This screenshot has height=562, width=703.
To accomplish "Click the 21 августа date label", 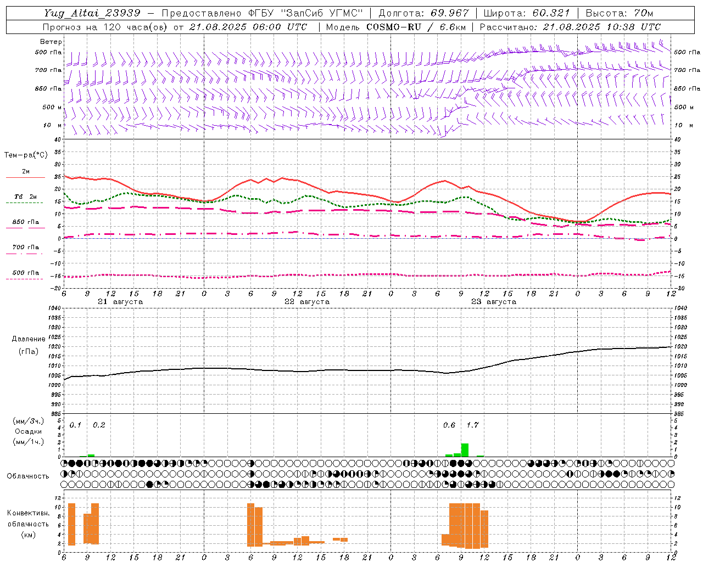I will [x=120, y=302].
